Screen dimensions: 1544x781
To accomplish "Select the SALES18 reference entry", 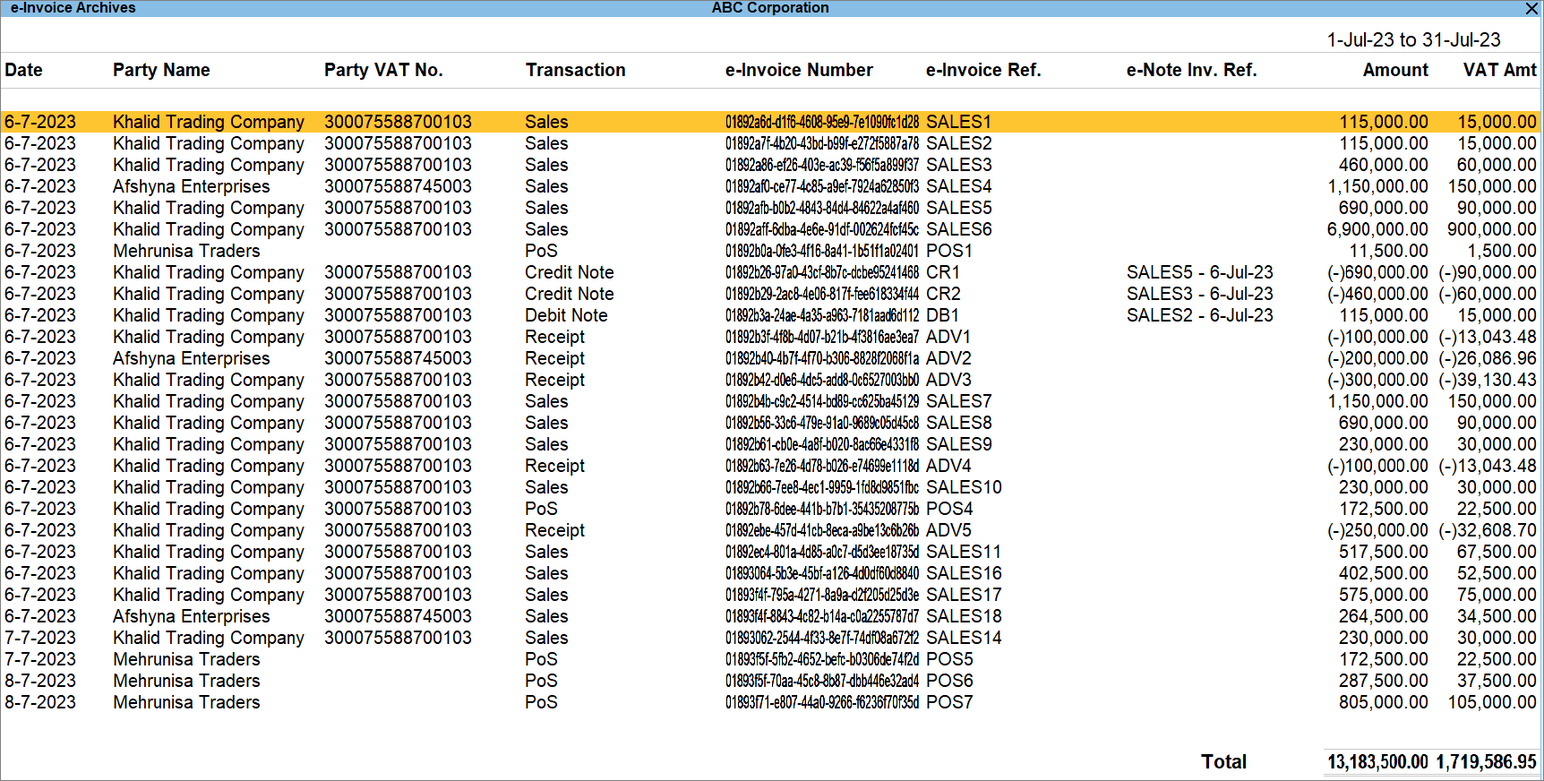I will [x=964, y=616].
